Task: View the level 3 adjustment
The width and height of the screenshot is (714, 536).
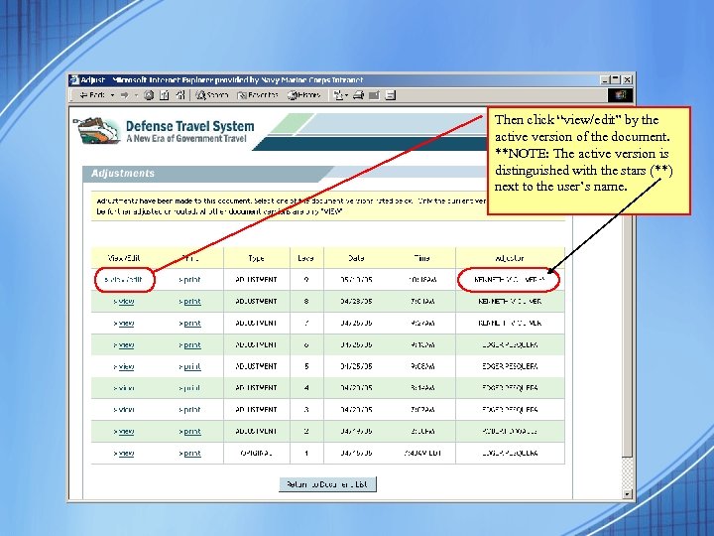Action: (x=124, y=410)
